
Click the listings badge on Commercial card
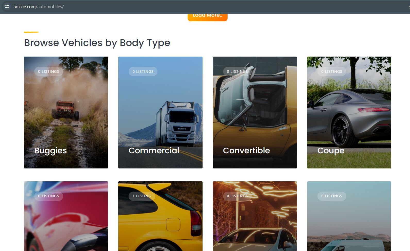point(143,71)
